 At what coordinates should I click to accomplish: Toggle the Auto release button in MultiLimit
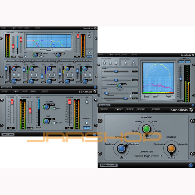tap(25, 56)
